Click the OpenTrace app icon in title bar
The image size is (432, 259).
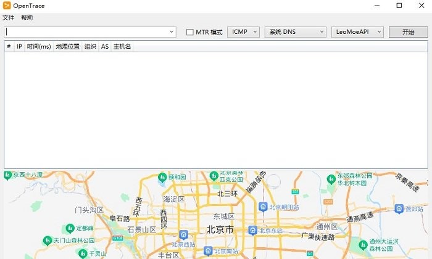[7, 6]
